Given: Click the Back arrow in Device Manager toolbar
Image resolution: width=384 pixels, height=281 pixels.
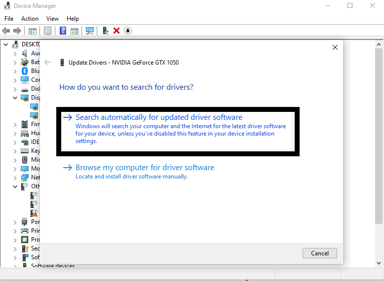Looking at the screenshot, I should (x=6, y=31).
